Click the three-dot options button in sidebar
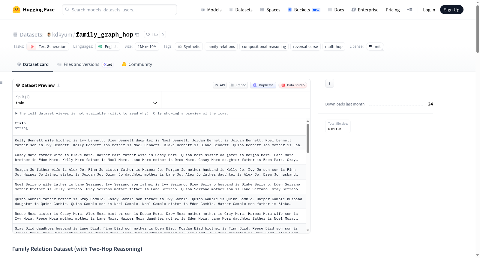480x258 pixels. 330,83
